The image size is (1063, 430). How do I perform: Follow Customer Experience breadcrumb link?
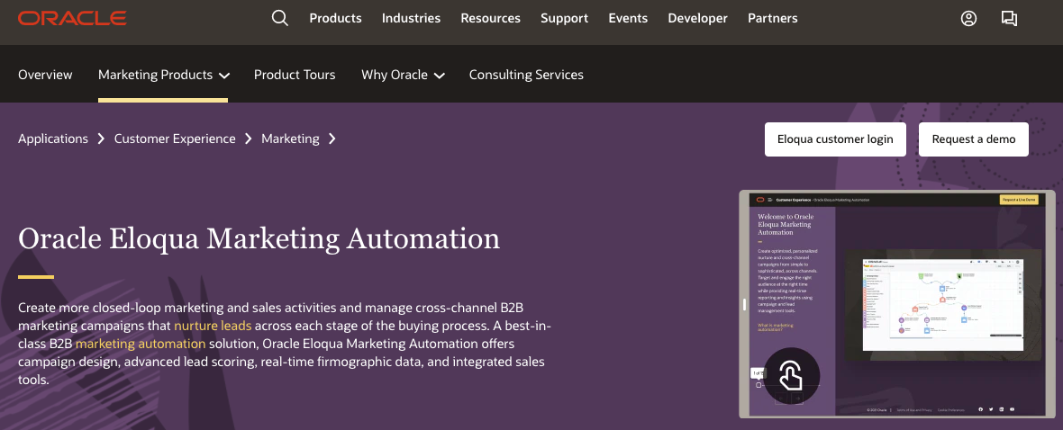pos(175,139)
